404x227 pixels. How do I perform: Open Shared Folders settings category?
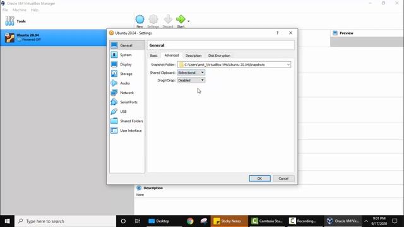click(x=127, y=121)
